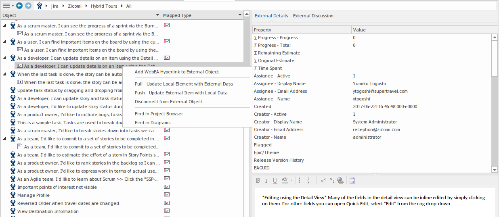The height and width of the screenshot is (217, 499).
Task: Insert a bulleted list in the notes
Action: (302, 181)
